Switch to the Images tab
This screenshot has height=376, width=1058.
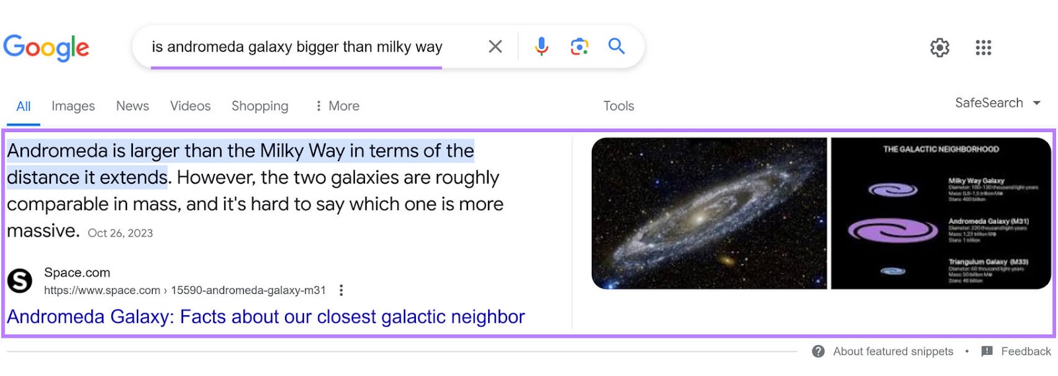click(73, 106)
